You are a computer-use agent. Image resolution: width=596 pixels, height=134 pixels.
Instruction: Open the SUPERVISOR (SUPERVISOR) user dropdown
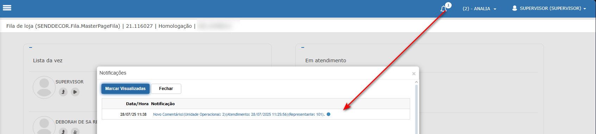[549, 8]
